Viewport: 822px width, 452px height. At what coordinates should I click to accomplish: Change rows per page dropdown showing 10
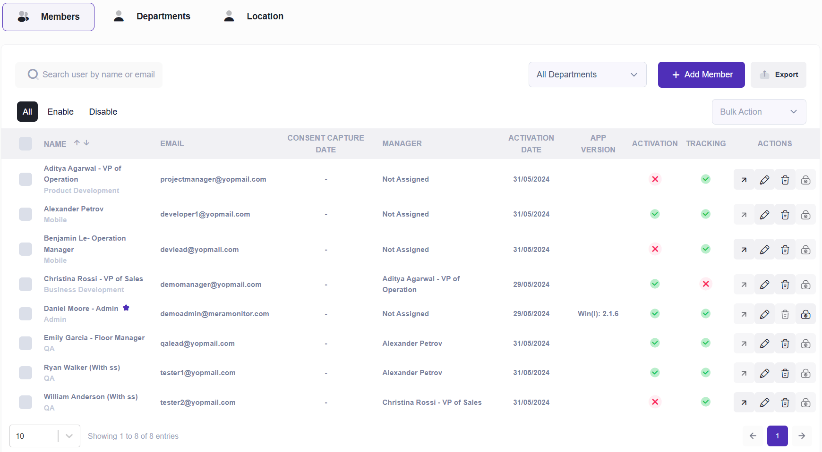[x=45, y=436]
